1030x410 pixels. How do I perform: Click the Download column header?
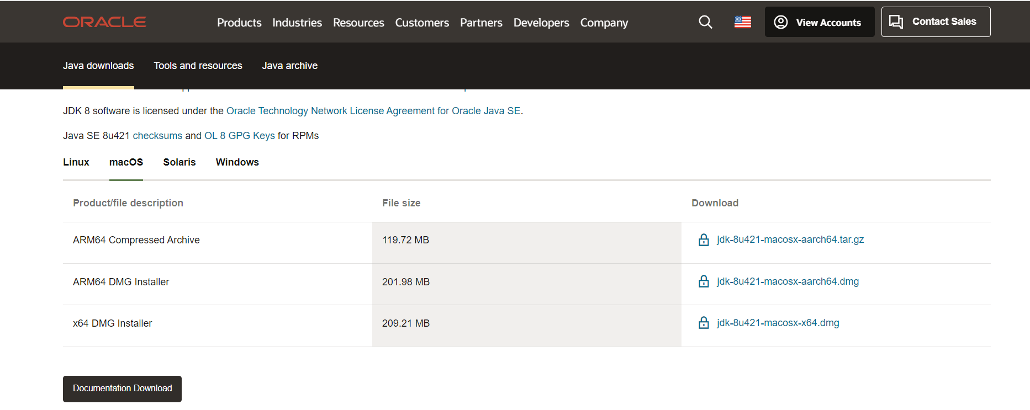(715, 203)
